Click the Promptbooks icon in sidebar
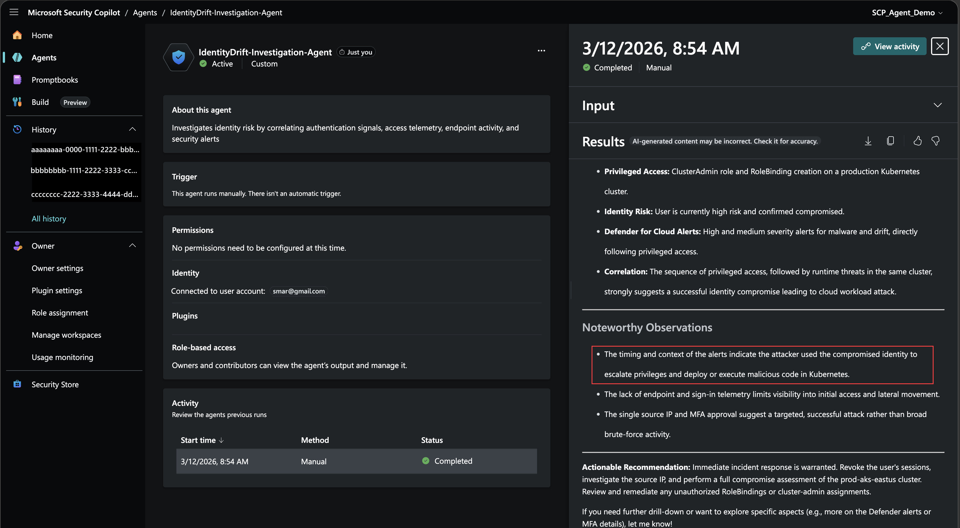Image resolution: width=960 pixels, height=528 pixels. [17, 80]
